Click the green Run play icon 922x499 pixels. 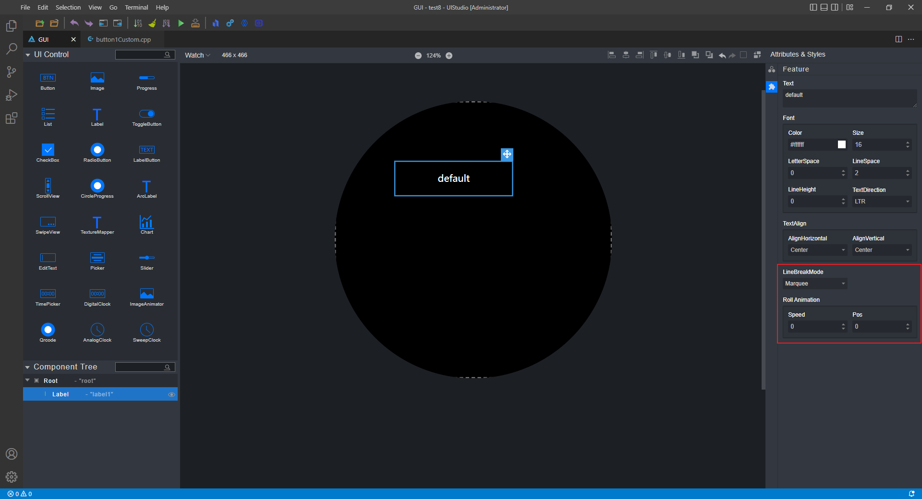pyautogui.click(x=181, y=23)
